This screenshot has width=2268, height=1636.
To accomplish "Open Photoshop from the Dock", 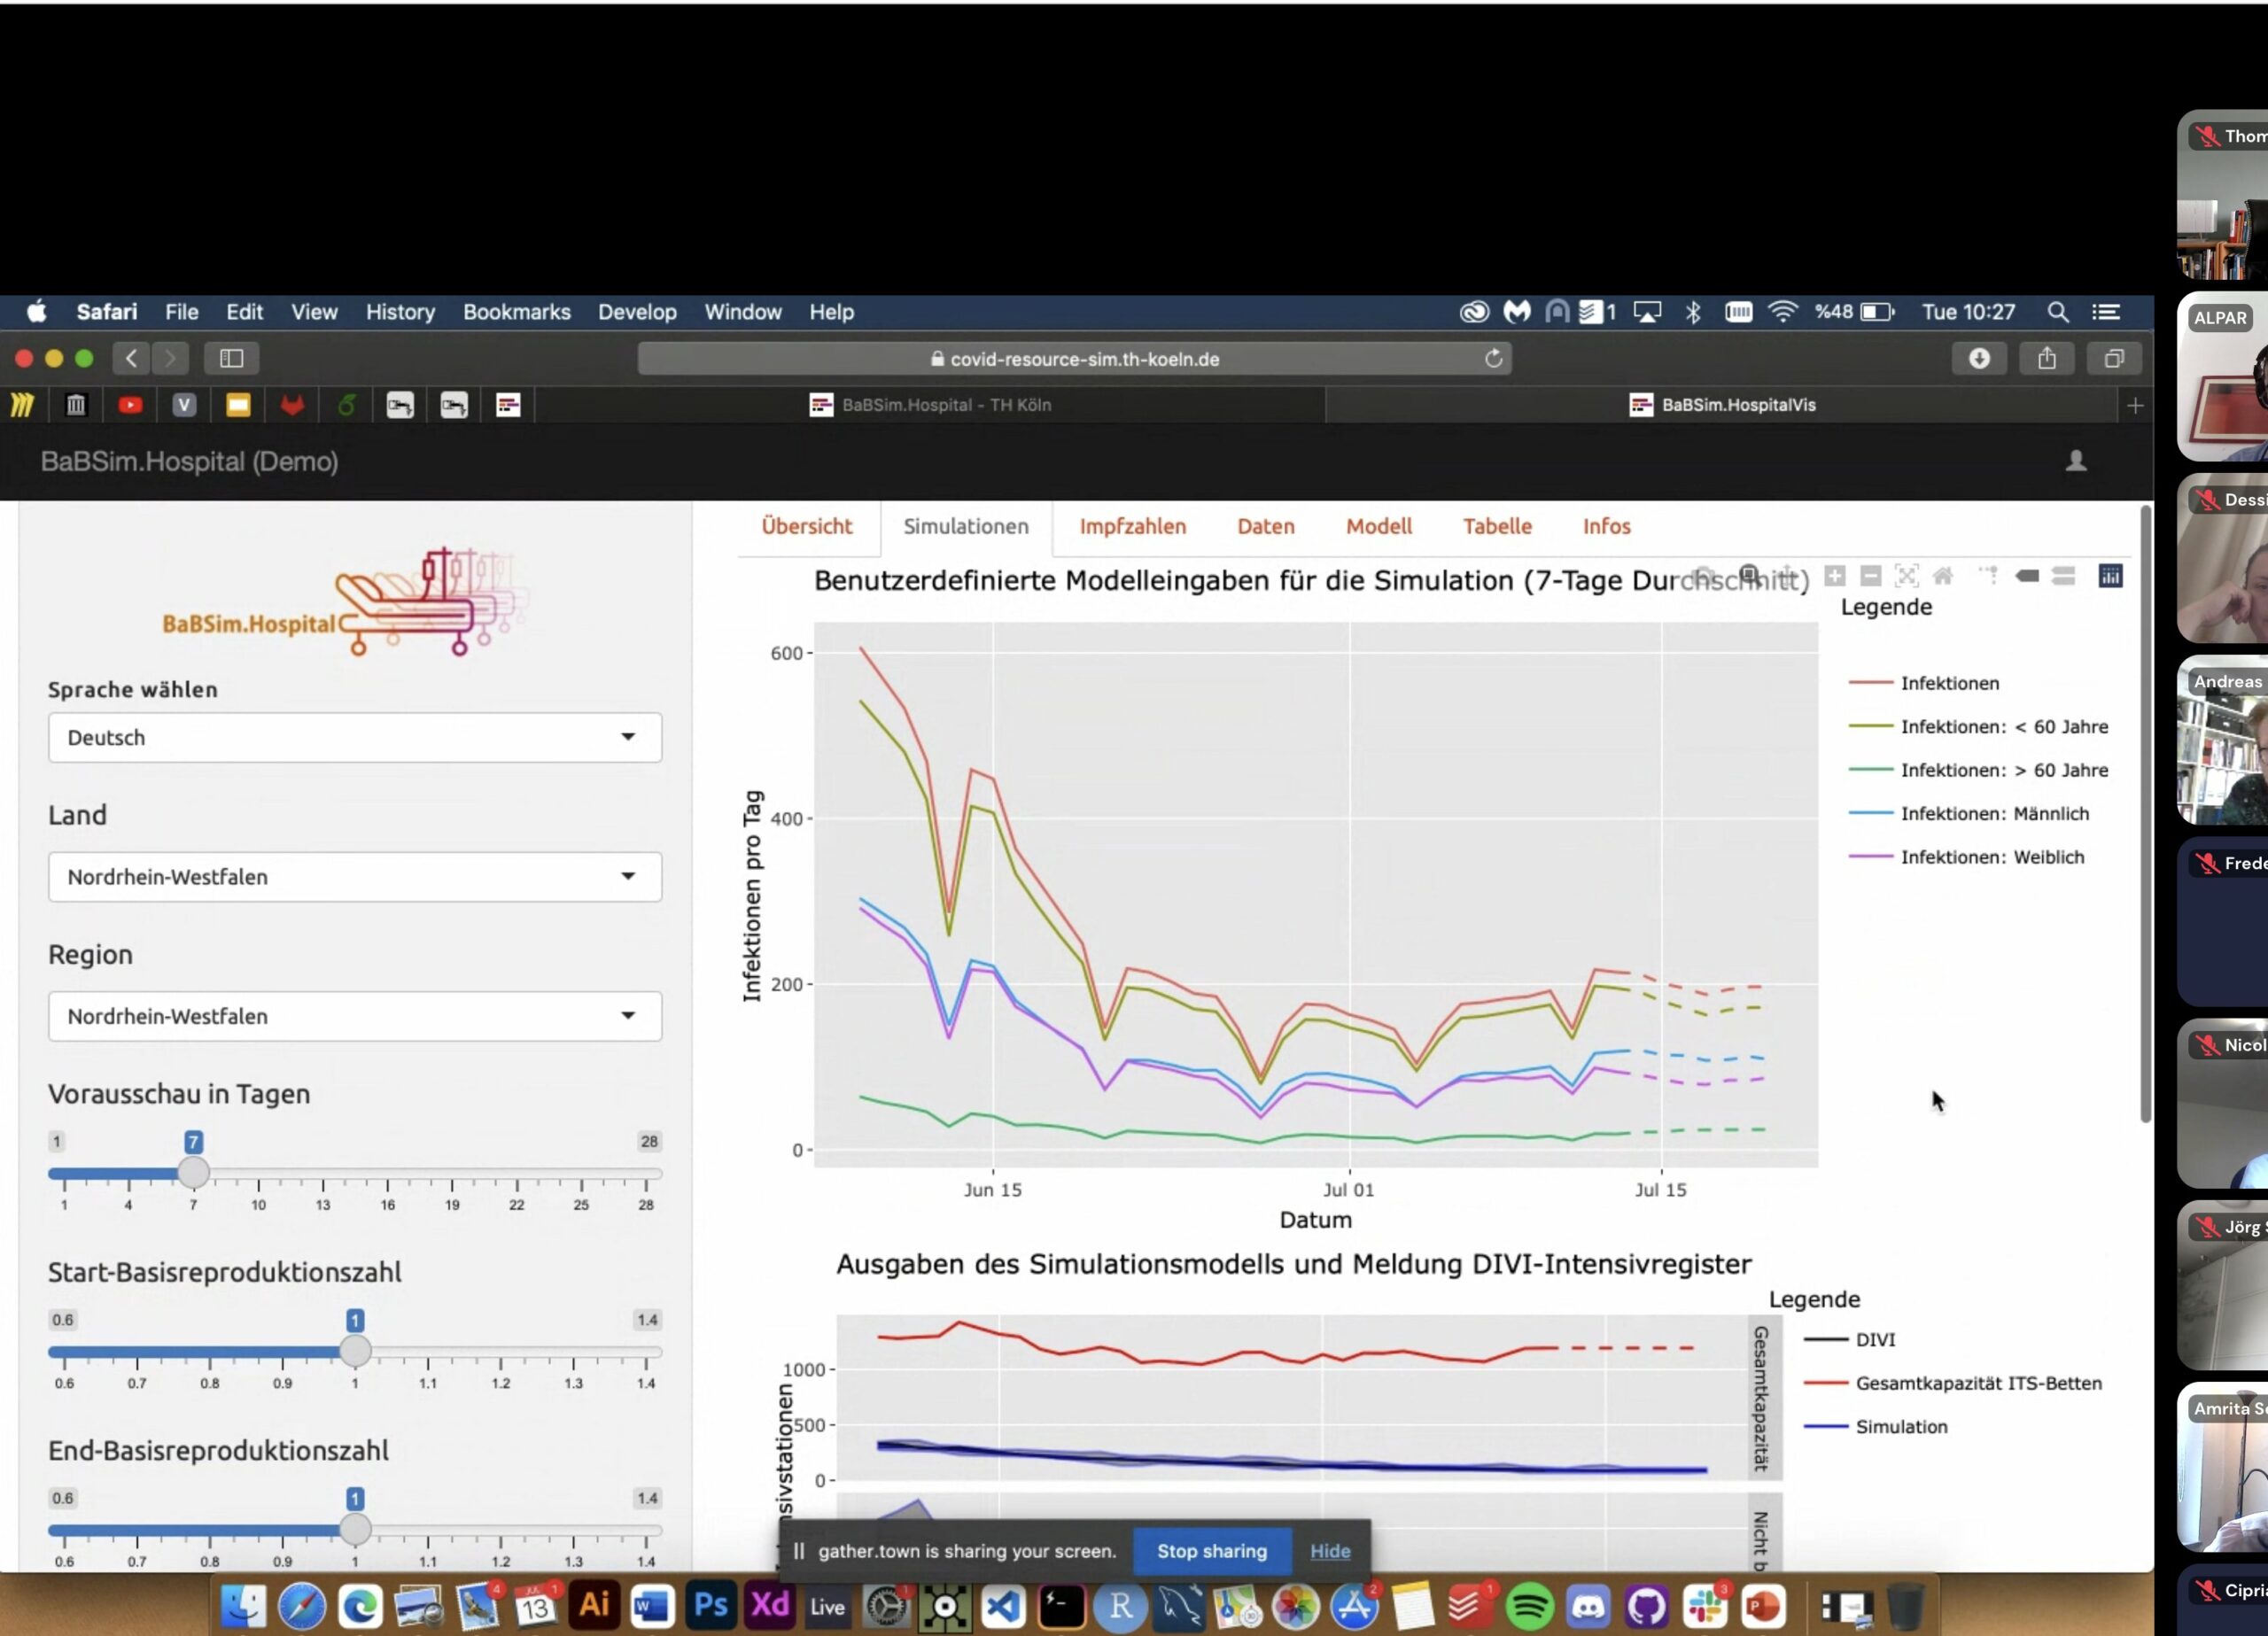I will click(710, 1605).
